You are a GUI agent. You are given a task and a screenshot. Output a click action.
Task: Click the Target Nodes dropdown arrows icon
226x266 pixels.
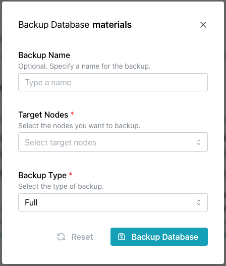point(199,142)
